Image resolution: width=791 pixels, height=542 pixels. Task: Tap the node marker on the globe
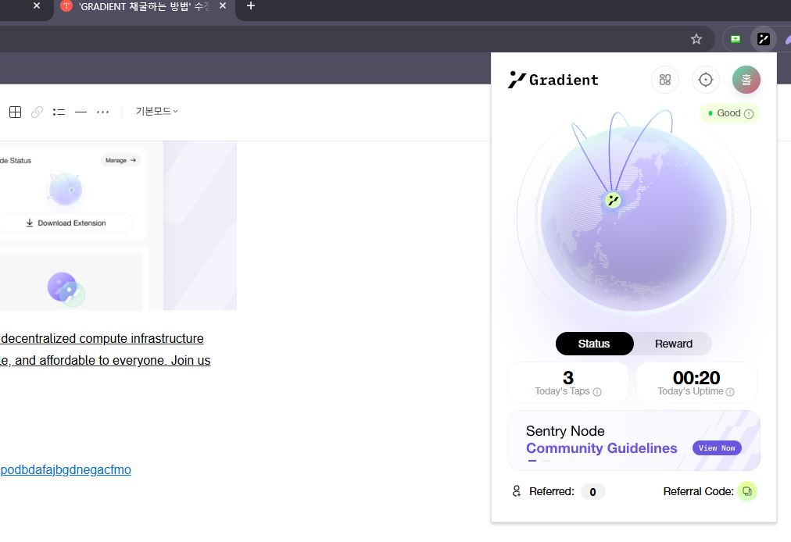(x=613, y=200)
